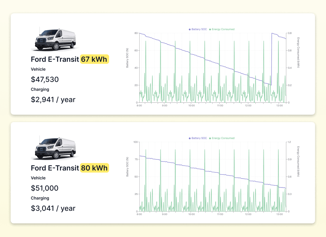Click the $51,000 vehicle price
This screenshot has height=237, width=326.
pos(44,188)
